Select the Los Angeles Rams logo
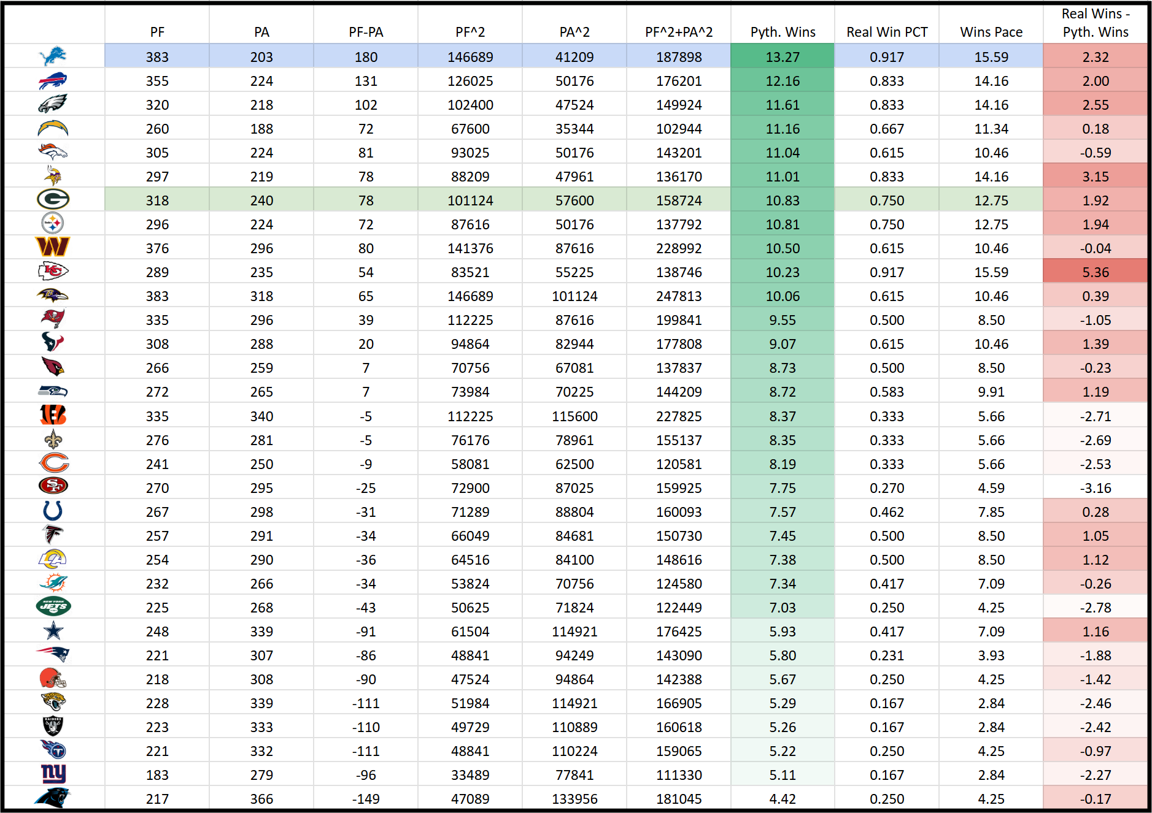1152x813 pixels. (53, 559)
